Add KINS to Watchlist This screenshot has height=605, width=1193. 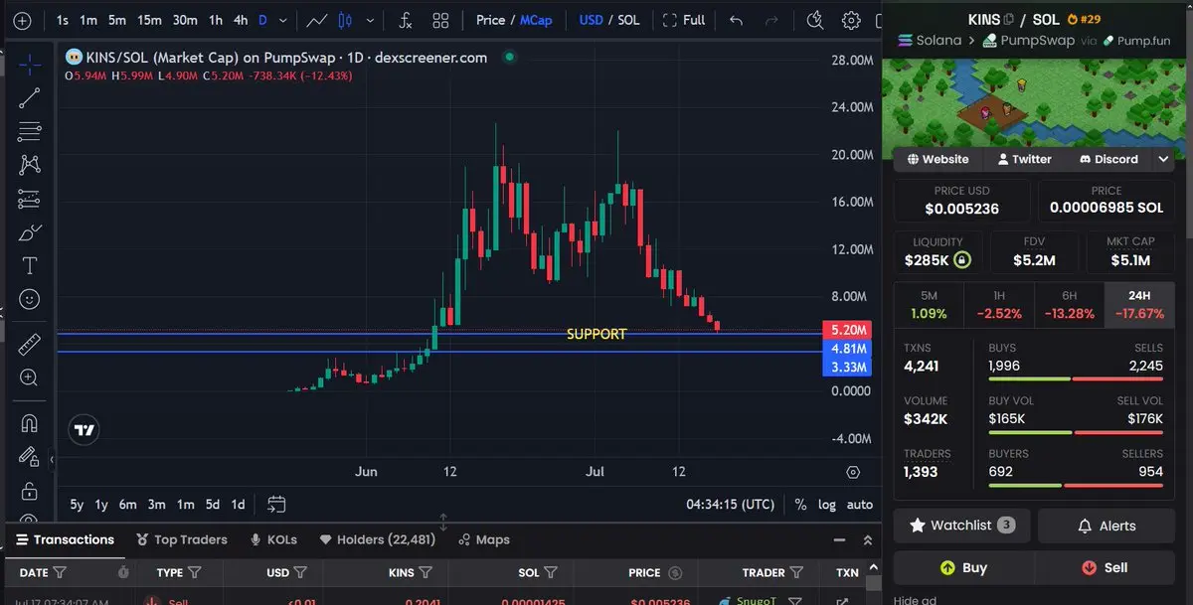(x=962, y=526)
